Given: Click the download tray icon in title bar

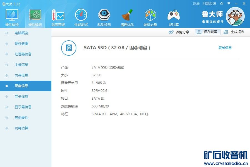Looking at the screenshot, I should 222,3.
